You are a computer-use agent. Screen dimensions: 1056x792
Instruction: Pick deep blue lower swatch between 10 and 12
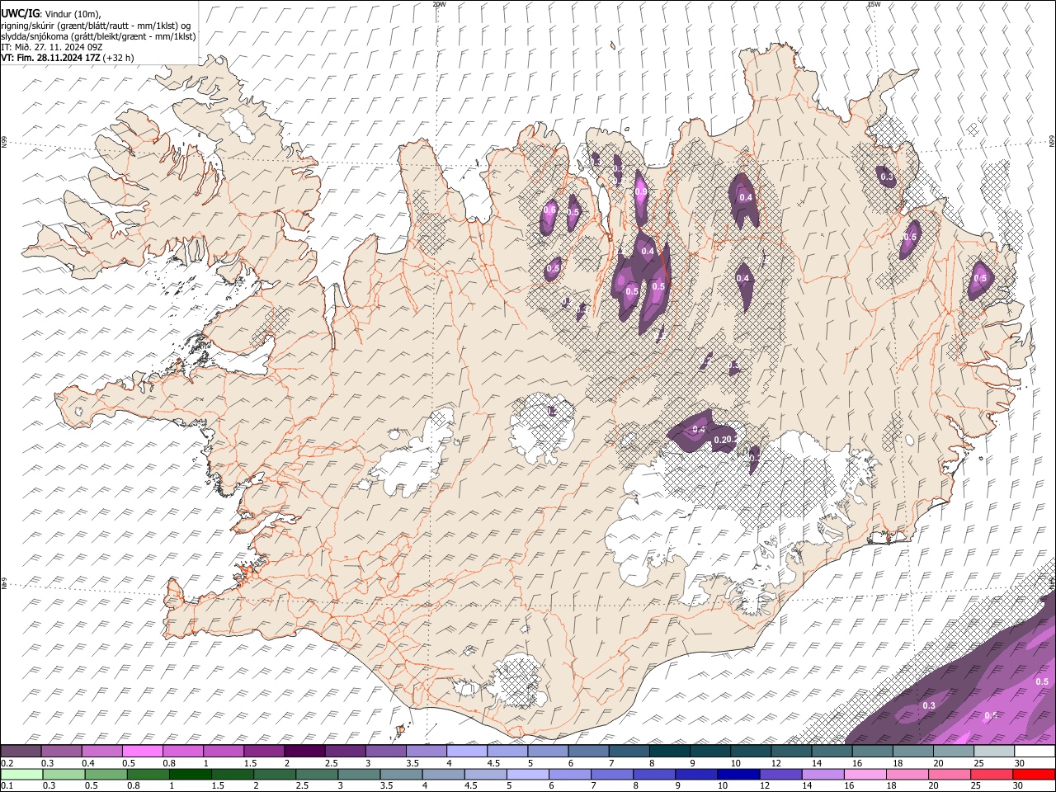(739, 774)
